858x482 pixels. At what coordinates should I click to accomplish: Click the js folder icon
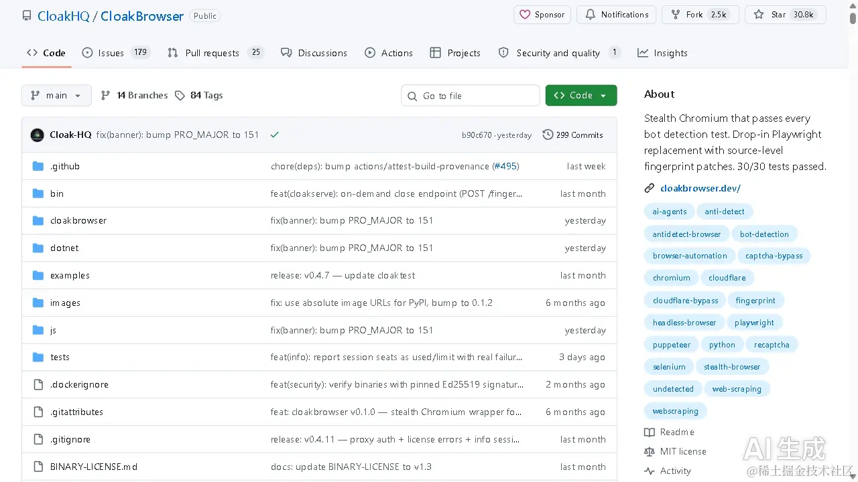[38, 330]
